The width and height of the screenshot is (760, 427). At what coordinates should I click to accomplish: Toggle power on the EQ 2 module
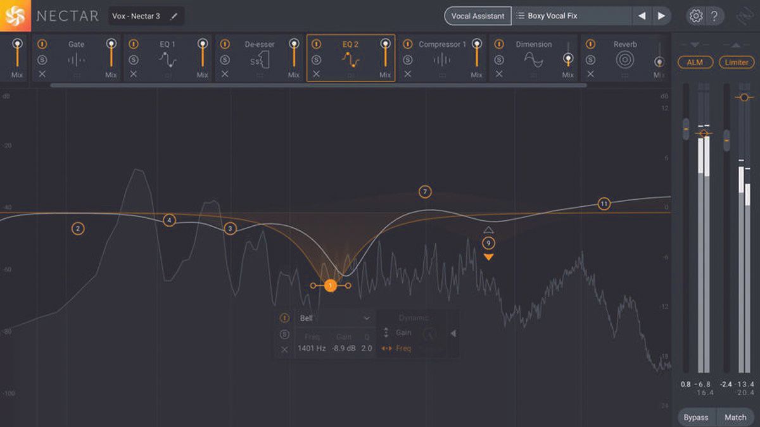pyautogui.click(x=316, y=44)
